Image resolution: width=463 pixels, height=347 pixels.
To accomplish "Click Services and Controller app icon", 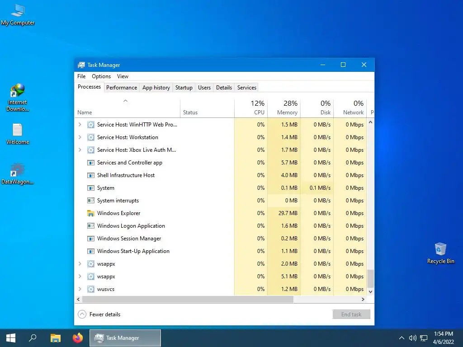I will point(90,163).
